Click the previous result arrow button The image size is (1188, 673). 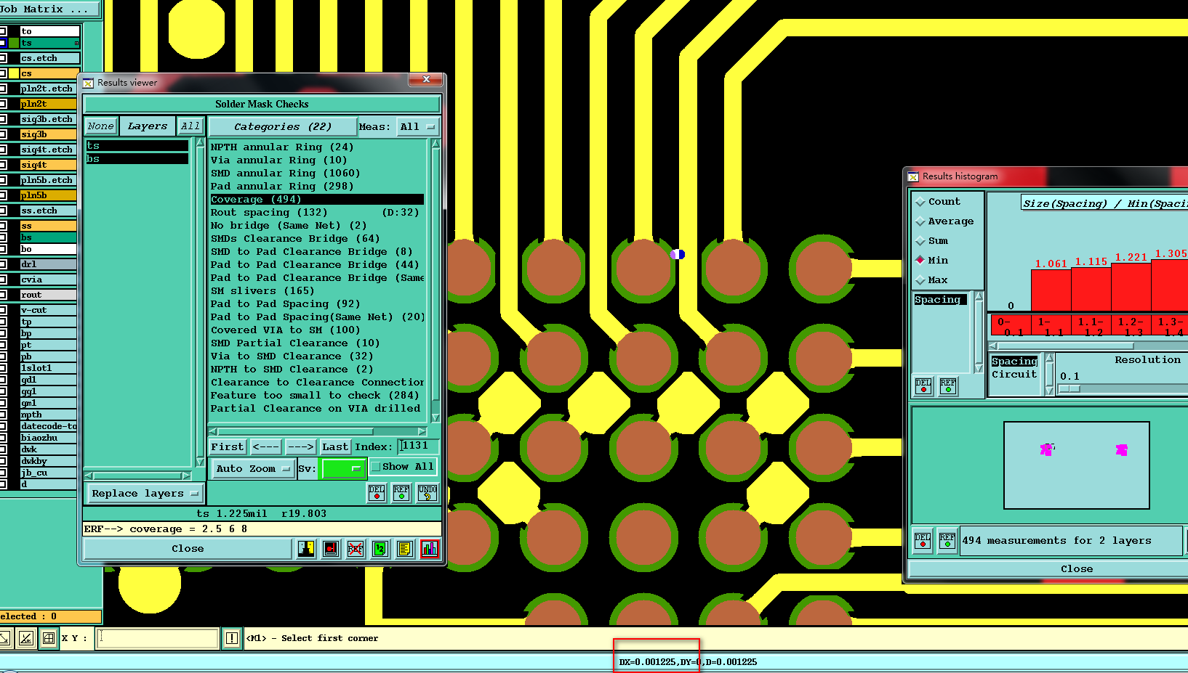pos(265,447)
